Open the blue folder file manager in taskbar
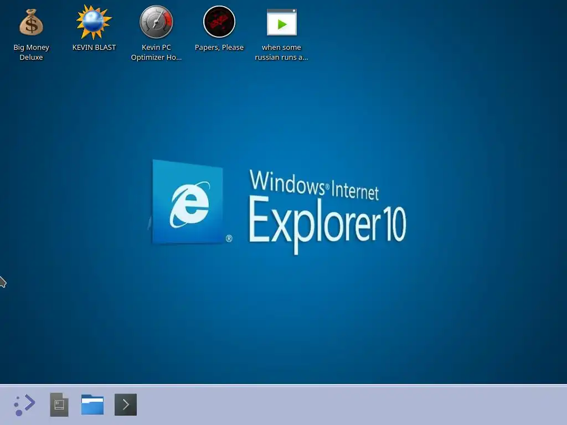Screen dimensions: 567x425 point(92,405)
